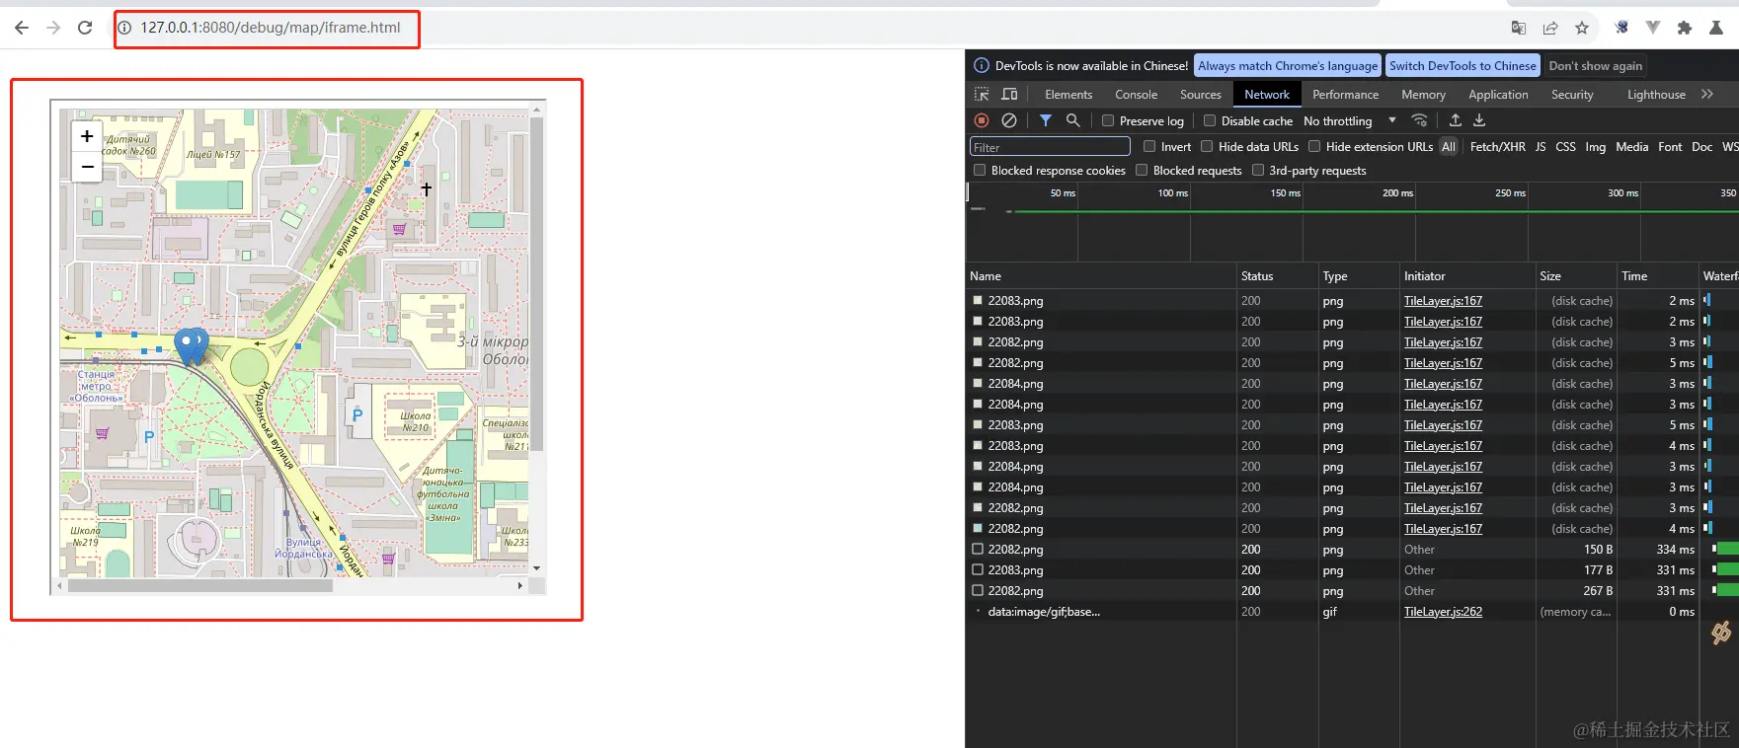
Task: Dismiss with Don't show again
Action: pyautogui.click(x=1595, y=66)
